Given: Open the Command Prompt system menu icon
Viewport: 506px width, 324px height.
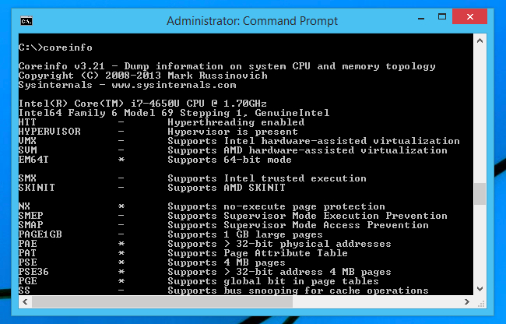Looking at the screenshot, I should [26, 21].
